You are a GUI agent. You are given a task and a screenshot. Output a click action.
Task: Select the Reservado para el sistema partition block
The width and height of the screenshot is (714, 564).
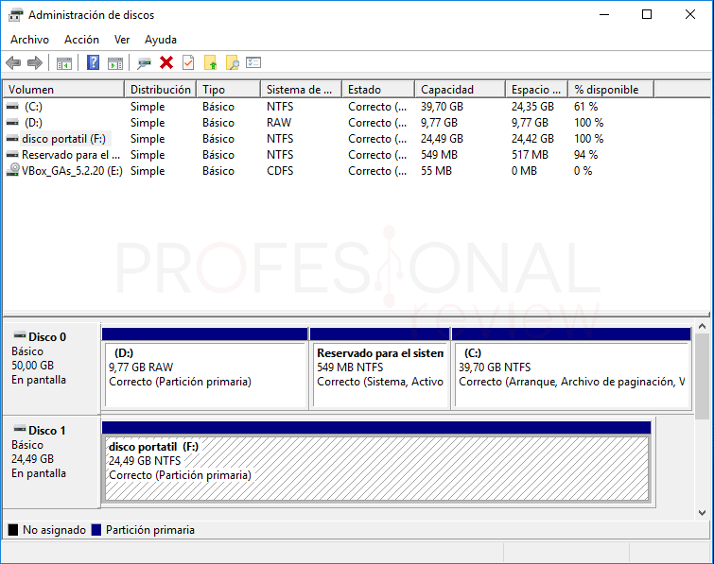coord(380,368)
